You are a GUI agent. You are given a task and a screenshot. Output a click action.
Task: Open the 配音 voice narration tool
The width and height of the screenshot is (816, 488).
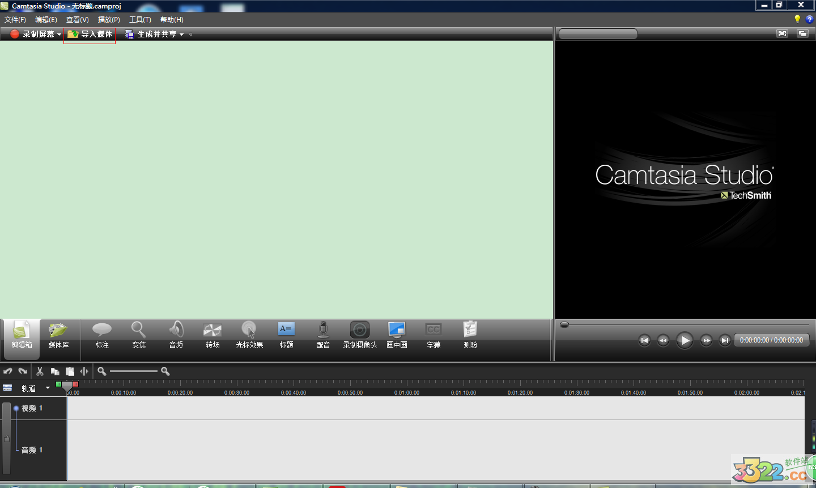(323, 336)
